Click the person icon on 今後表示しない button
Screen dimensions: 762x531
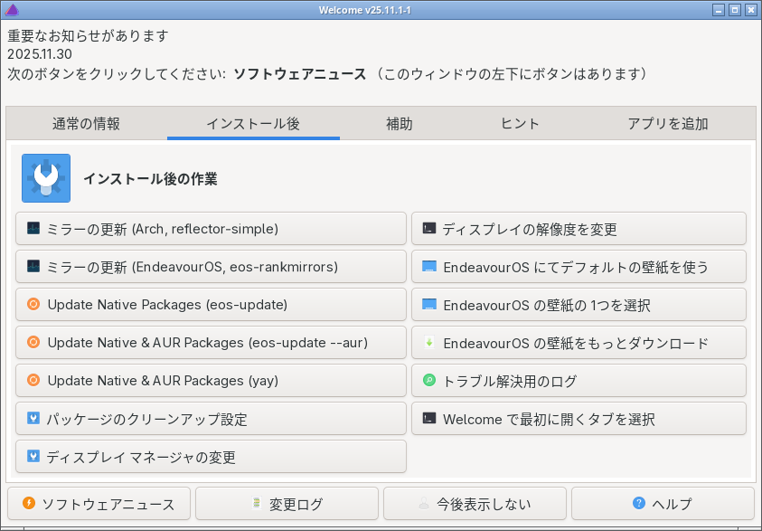[424, 503]
